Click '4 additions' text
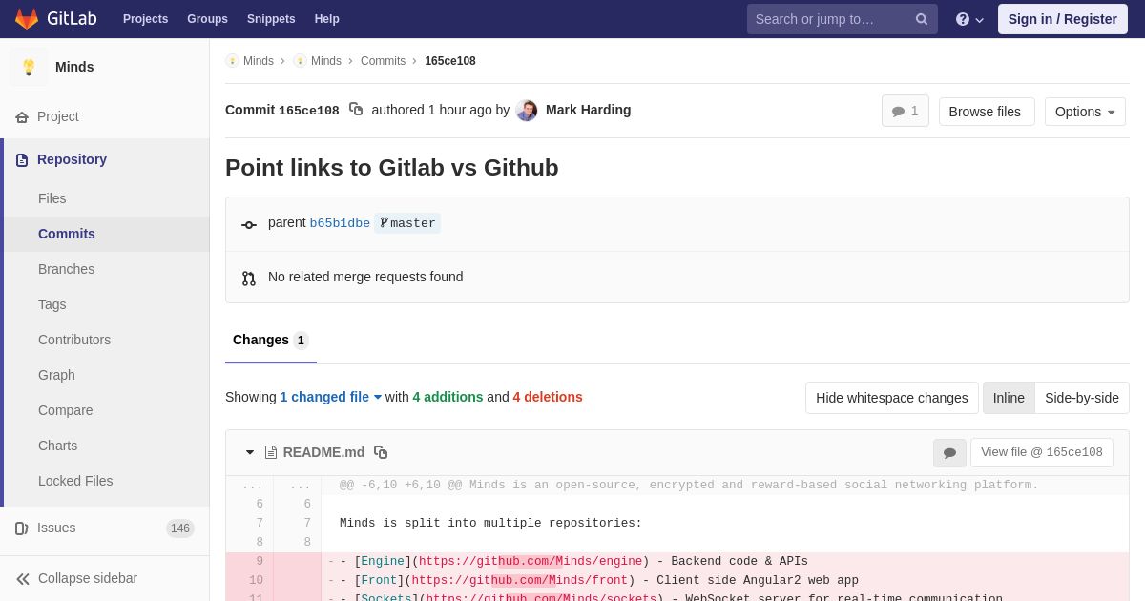The width and height of the screenshot is (1145, 601). coord(448,397)
